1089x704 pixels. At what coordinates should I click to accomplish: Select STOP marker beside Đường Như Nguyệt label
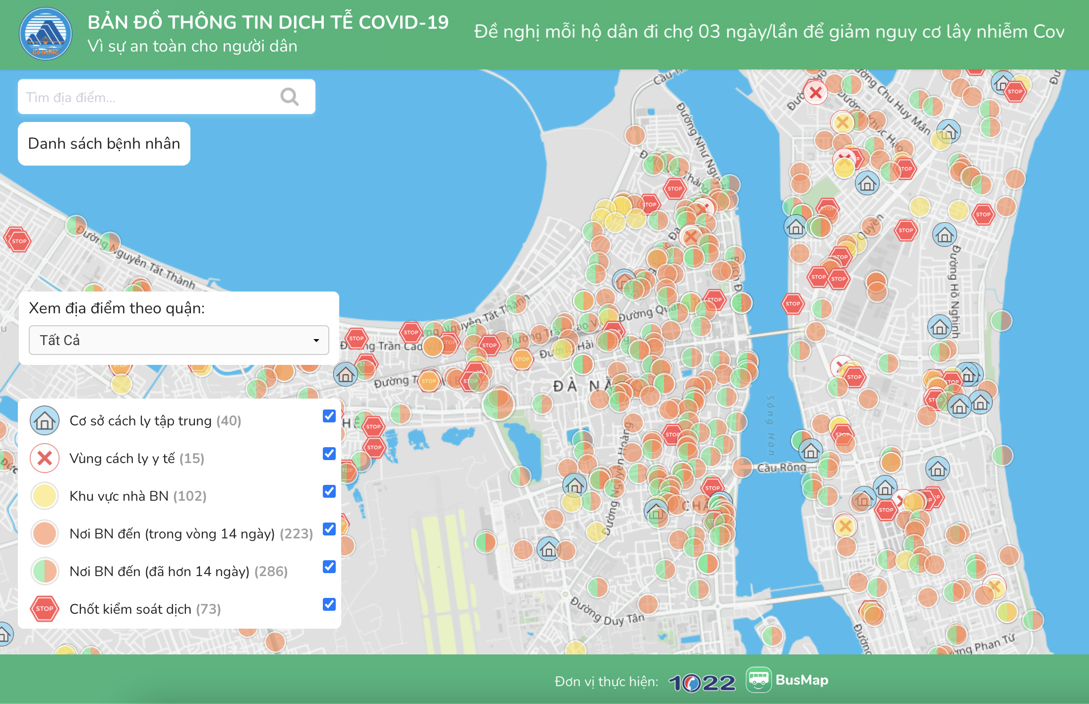click(x=674, y=188)
